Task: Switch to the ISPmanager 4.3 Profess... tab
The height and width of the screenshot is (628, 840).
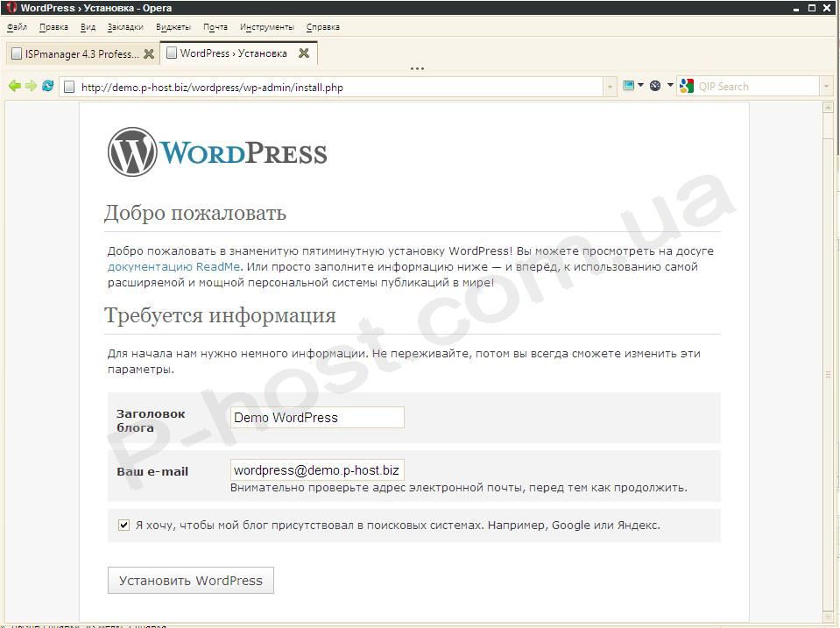Action: tap(82, 53)
